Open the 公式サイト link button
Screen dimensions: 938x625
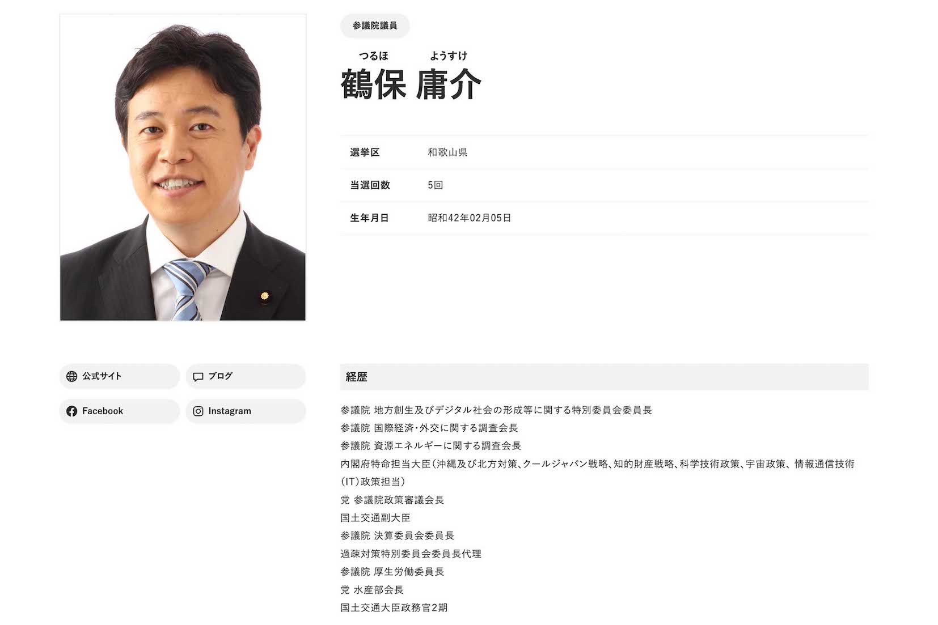coord(119,376)
